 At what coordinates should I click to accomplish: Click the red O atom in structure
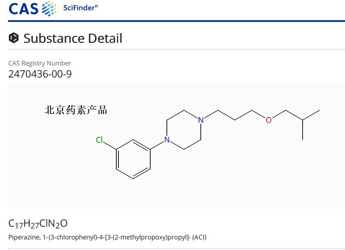tap(269, 120)
